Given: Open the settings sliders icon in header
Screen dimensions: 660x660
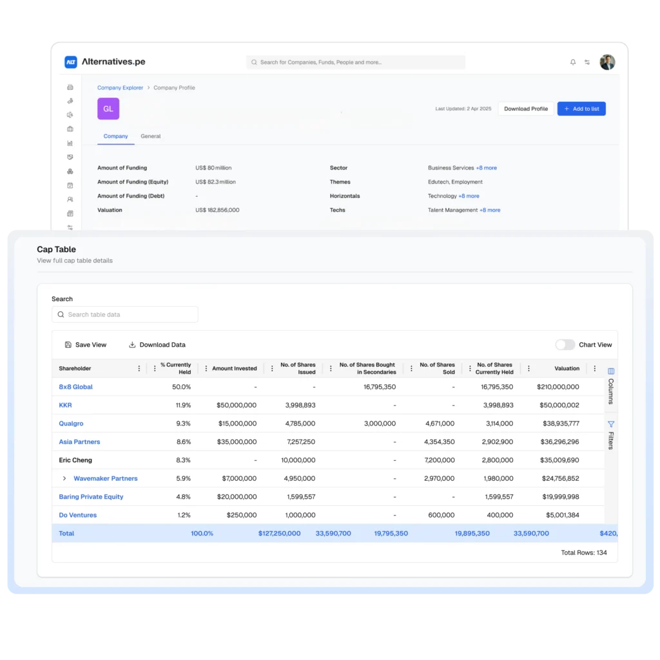Looking at the screenshot, I should pos(587,63).
